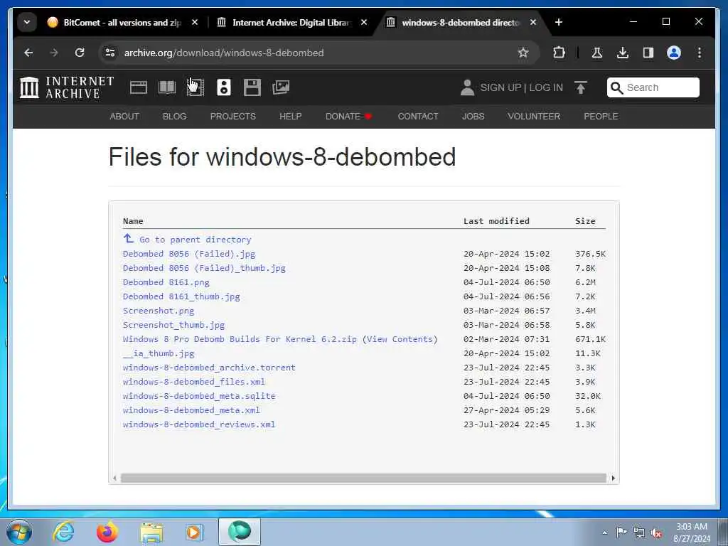728x546 pixels.
Task: Open File Explorer from taskbar
Action: 151,532
